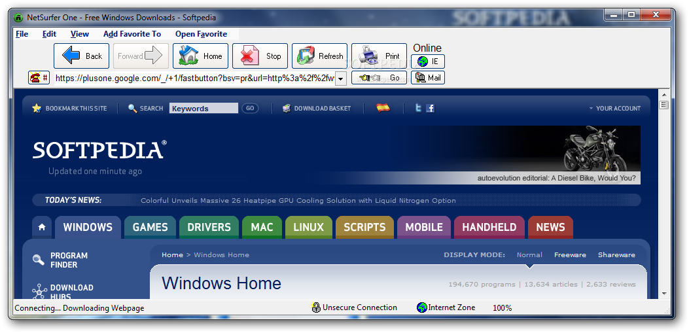The image size is (689, 333).
Task: Open the View menu
Action: coord(80,34)
